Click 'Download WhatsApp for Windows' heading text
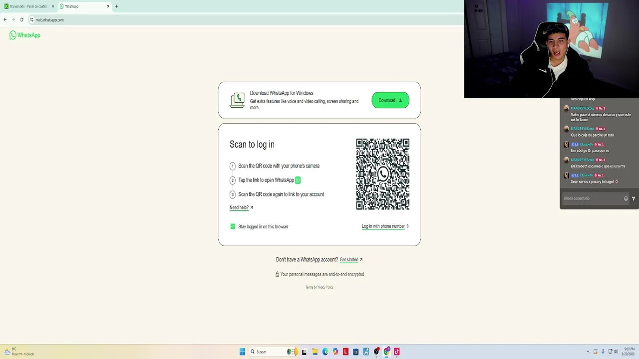 [282, 93]
